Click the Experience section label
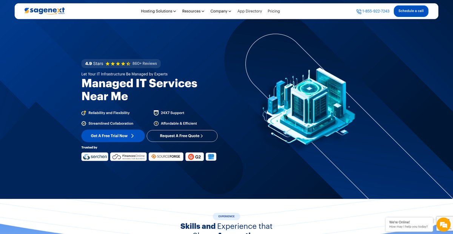The width and height of the screenshot is (453, 234). click(226, 216)
